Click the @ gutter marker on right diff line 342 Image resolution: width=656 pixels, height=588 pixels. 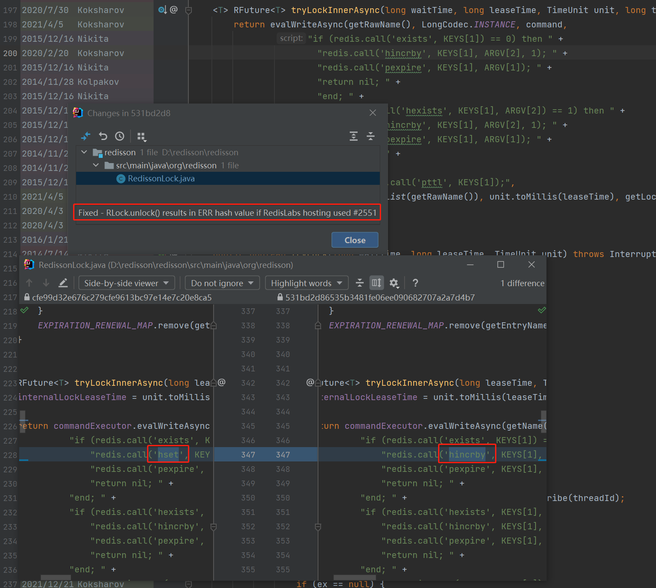310,382
